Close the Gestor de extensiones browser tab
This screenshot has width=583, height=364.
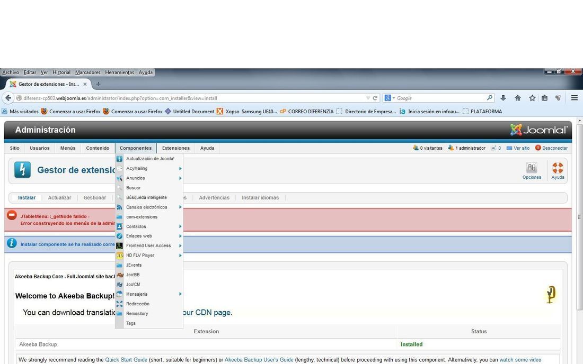pos(85,84)
